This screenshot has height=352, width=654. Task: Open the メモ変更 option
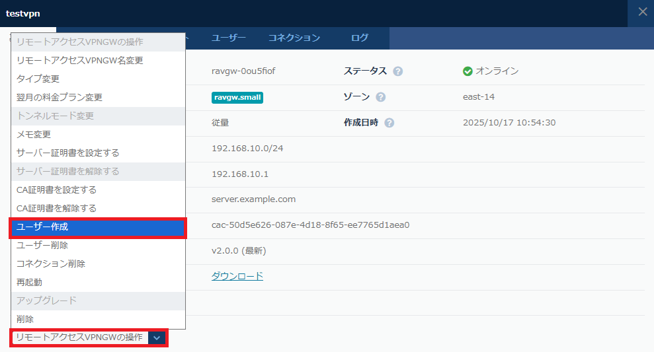click(34, 134)
